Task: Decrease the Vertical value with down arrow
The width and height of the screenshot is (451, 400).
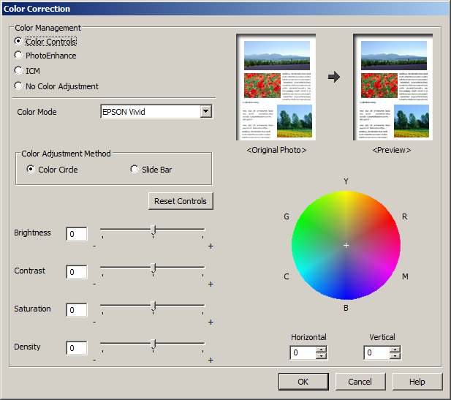Action: (395, 356)
